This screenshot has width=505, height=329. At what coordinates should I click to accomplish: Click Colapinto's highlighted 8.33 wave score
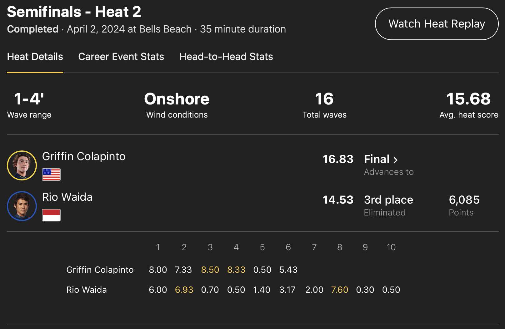pyautogui.click(x=236, y=270)
